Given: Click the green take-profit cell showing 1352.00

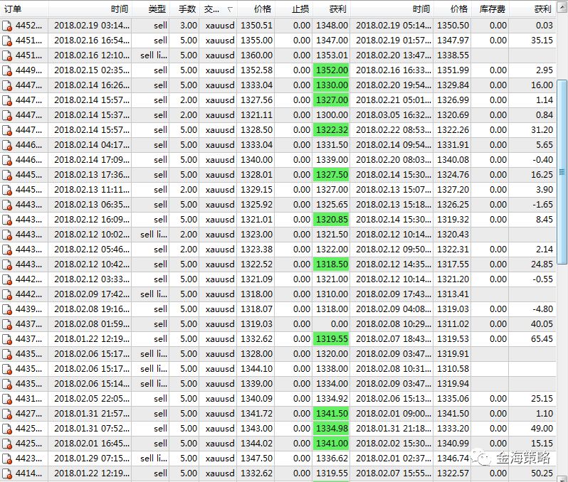Looking at the screenshot, I should coord(331,70).
